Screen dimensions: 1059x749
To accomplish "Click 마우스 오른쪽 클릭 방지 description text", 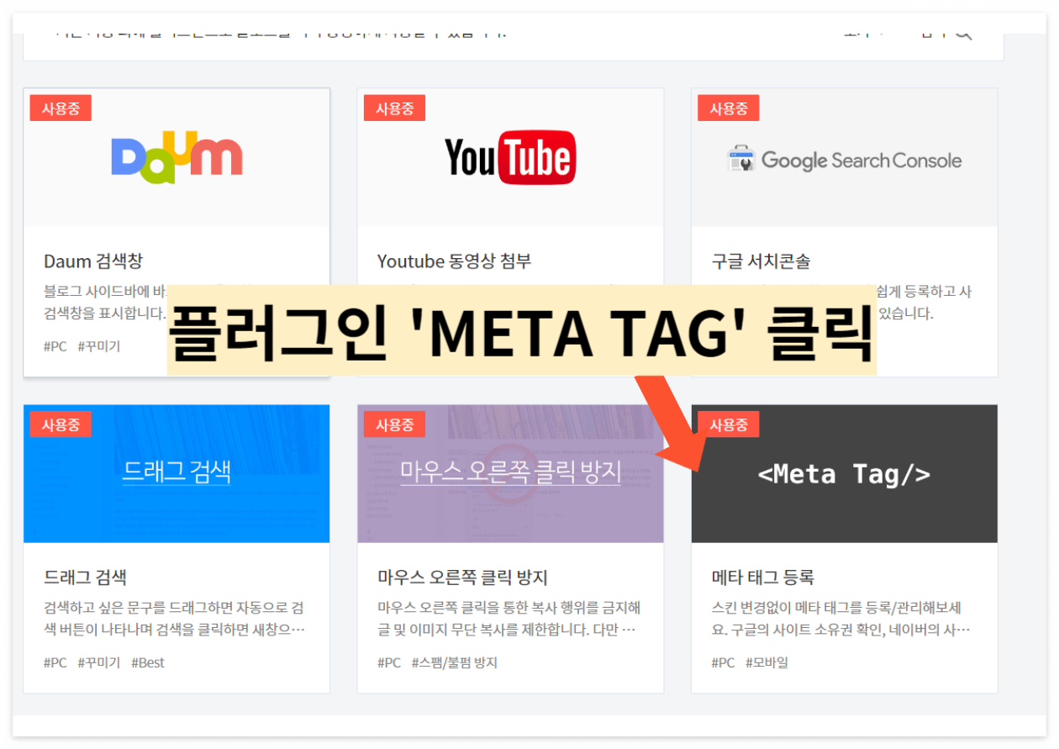I will point(508,619).
